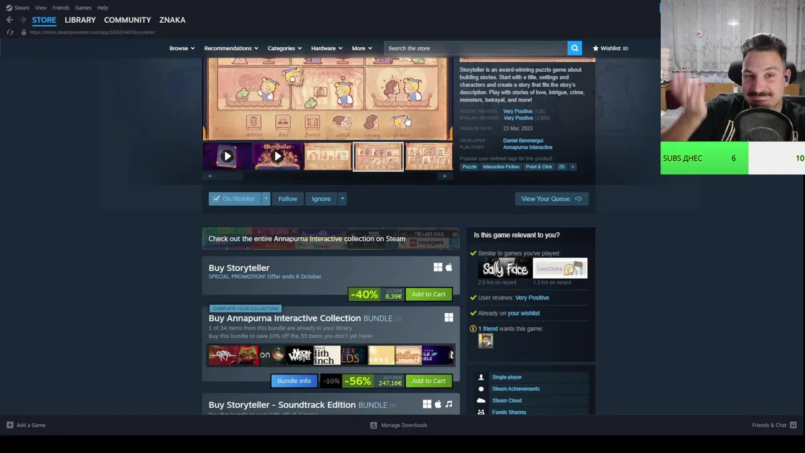This screenshot has height=453, width=805.
Task: Open the View menu
Action: pyautogui.click(x=41, y=8)
